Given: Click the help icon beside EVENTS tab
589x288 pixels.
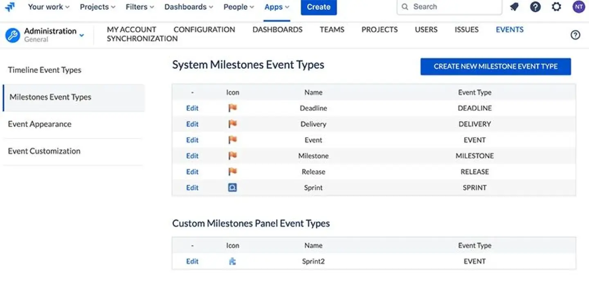Looking at the screenshot, I should point(576,35).
